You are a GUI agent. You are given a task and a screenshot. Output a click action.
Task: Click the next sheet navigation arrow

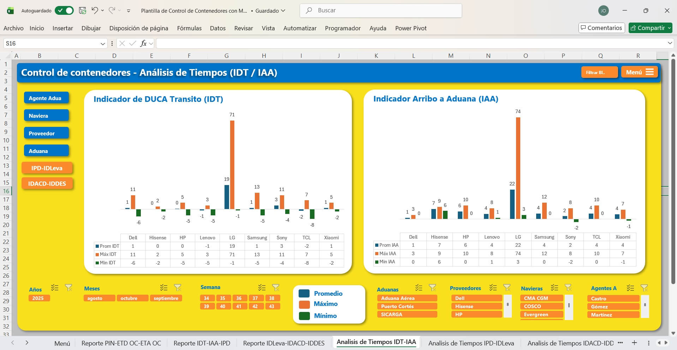coord(27,343)
